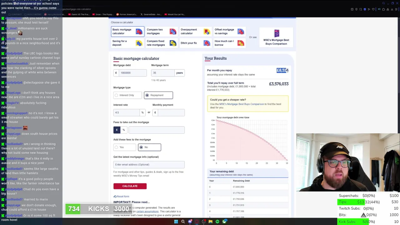Click the pin icon in browser toolbar
This screenshot has height=225, width=400.
coord(357,9)
